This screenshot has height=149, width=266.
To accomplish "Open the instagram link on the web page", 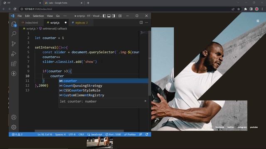I will coord(242,127).
